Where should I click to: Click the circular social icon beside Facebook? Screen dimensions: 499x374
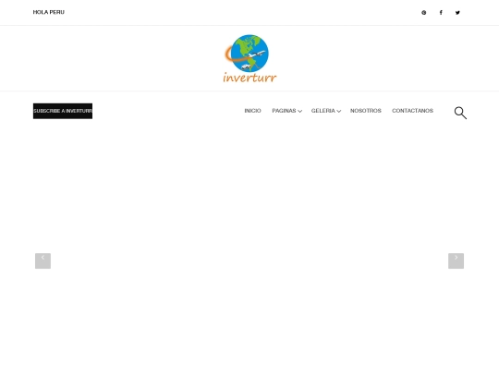click(424, 13)
